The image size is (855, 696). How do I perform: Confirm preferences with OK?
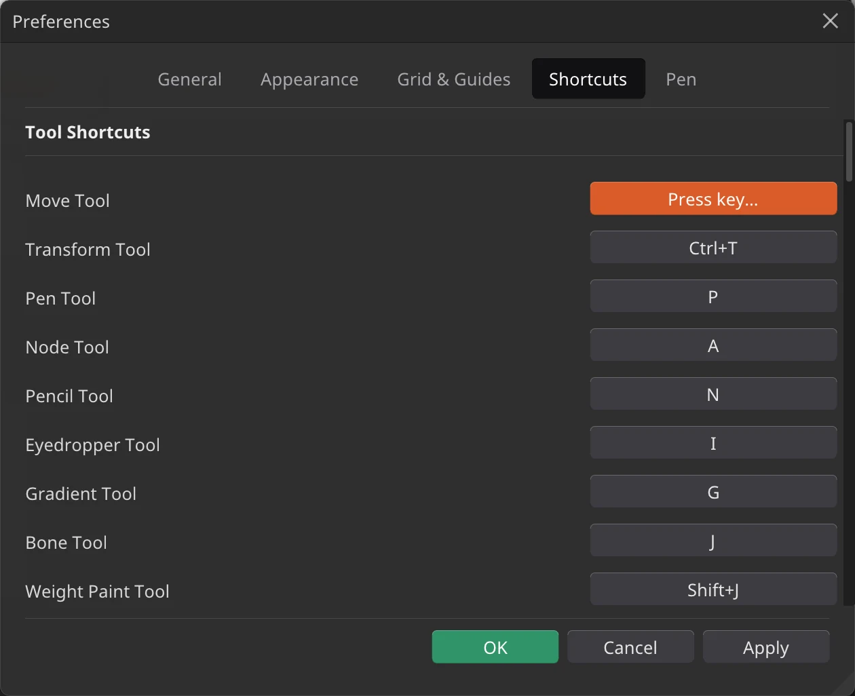tap(495, 647)
